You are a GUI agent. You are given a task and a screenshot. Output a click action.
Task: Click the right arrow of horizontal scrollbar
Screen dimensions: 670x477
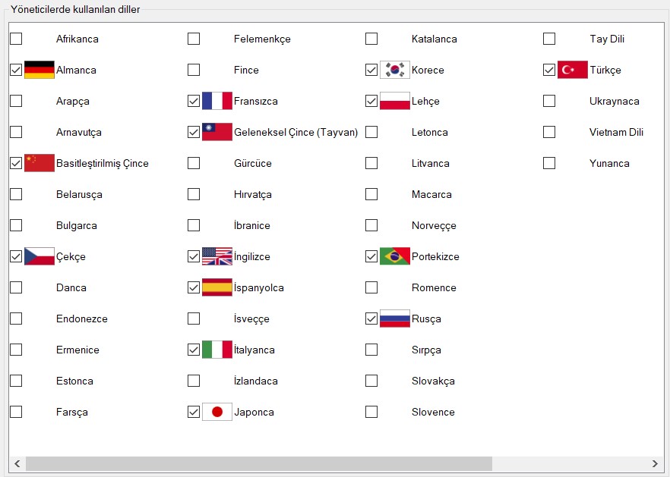tap(655, 463)
